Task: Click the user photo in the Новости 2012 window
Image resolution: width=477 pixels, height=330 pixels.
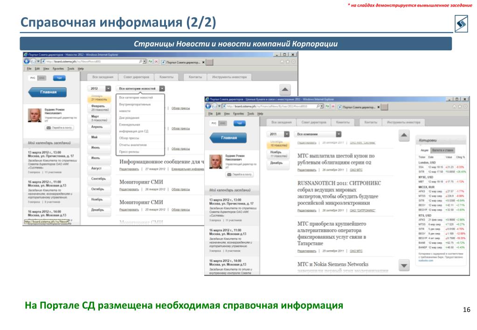Action: pos(35,115)
